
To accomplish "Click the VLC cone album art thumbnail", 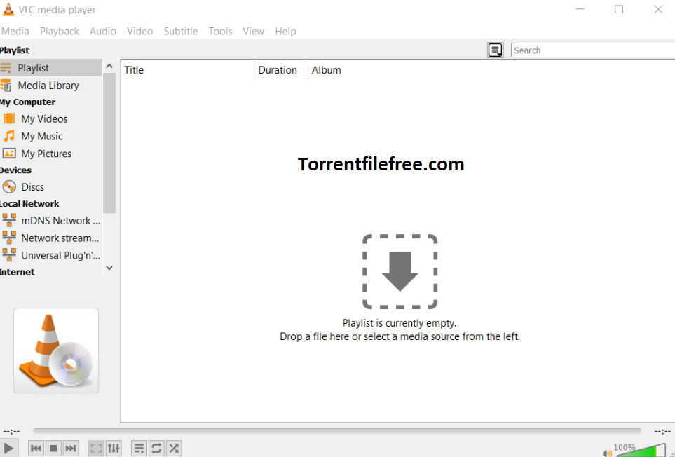I will pyautogui.click(x=56, y=350).
